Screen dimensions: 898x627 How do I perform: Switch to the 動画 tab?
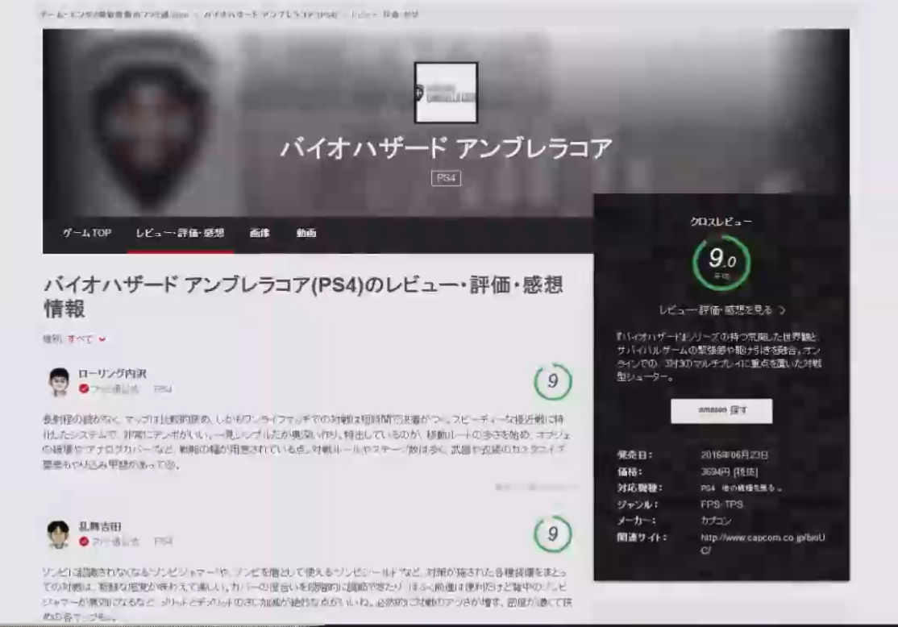(x=306, y=233)
